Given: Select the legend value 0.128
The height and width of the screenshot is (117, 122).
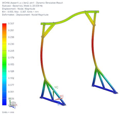Looking at the screenshot, I should [11, 71].
